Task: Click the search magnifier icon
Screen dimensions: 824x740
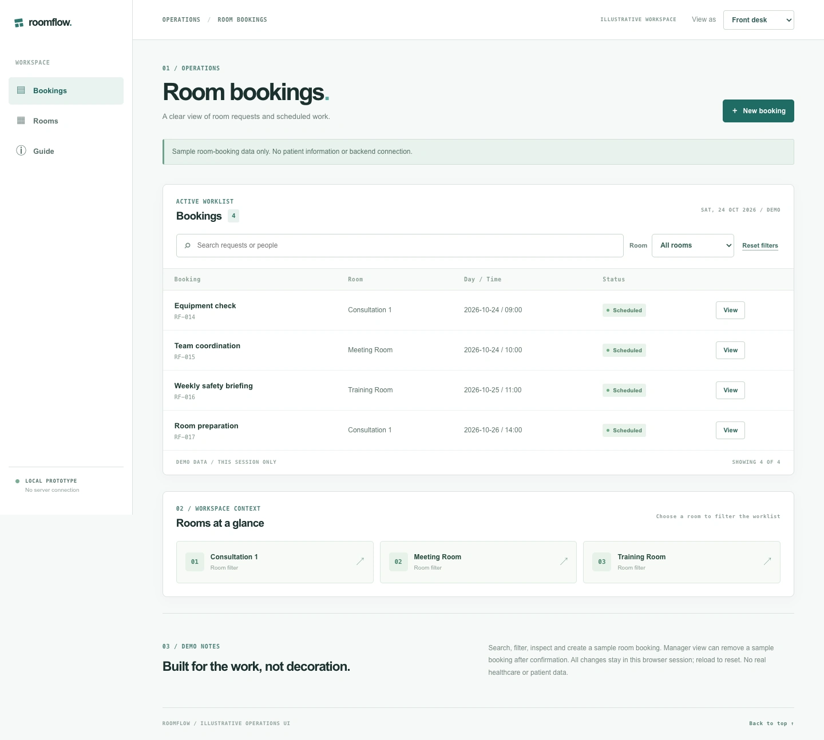Action: point(188,245)
